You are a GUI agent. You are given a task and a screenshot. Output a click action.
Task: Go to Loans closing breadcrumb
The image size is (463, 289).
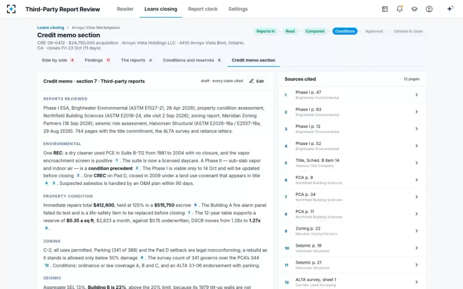51,27
